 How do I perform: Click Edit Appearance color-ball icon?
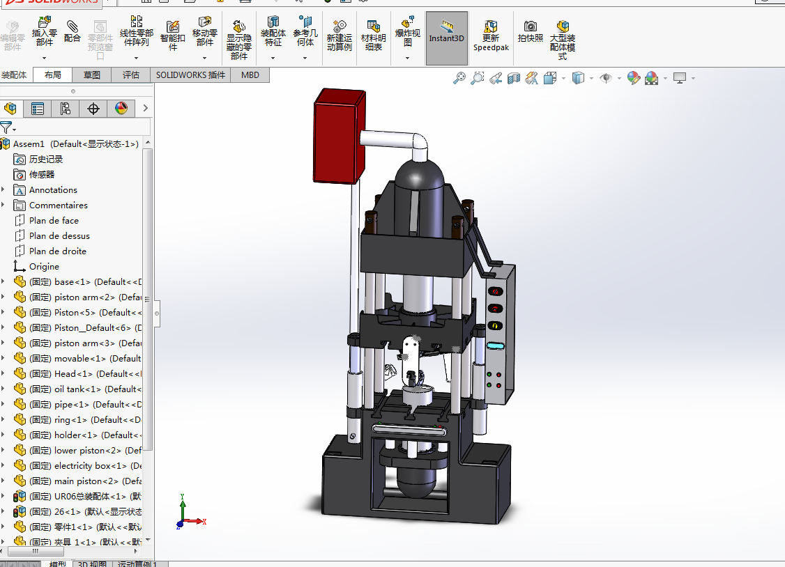633,78
